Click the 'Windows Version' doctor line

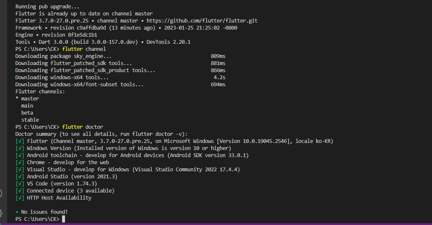click(x=123, y=148)
